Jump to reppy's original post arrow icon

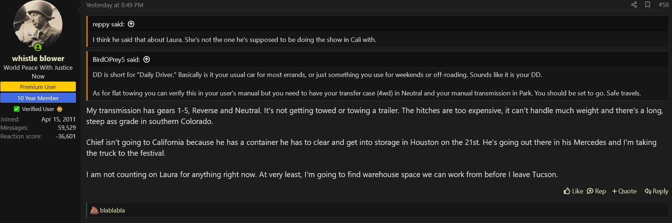(x=131, y=24)
